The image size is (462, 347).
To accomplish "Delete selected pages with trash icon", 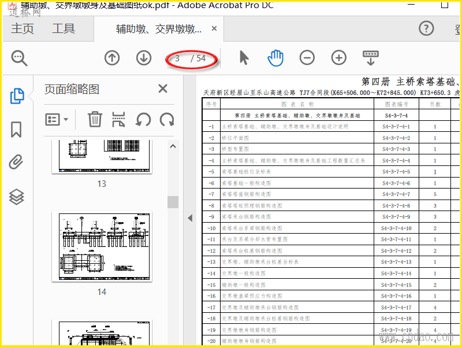I will [95, 120].
